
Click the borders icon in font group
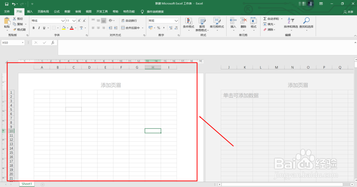tap(54, 28)
